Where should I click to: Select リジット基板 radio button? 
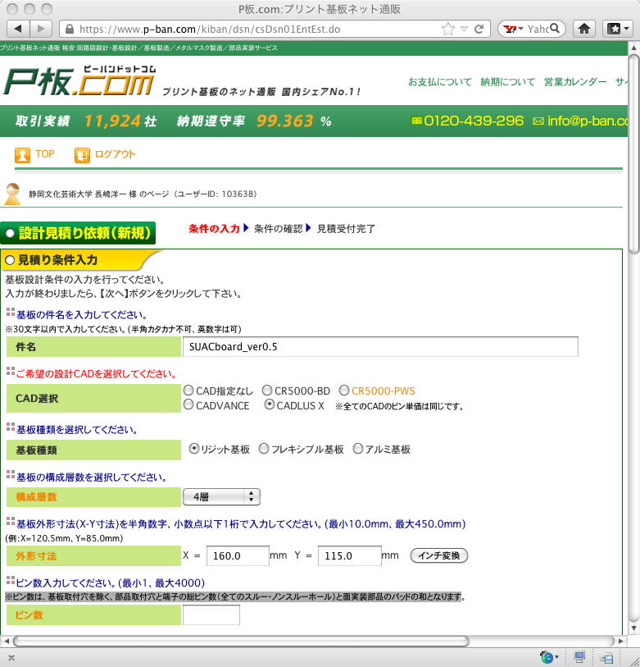pos(193,448)
